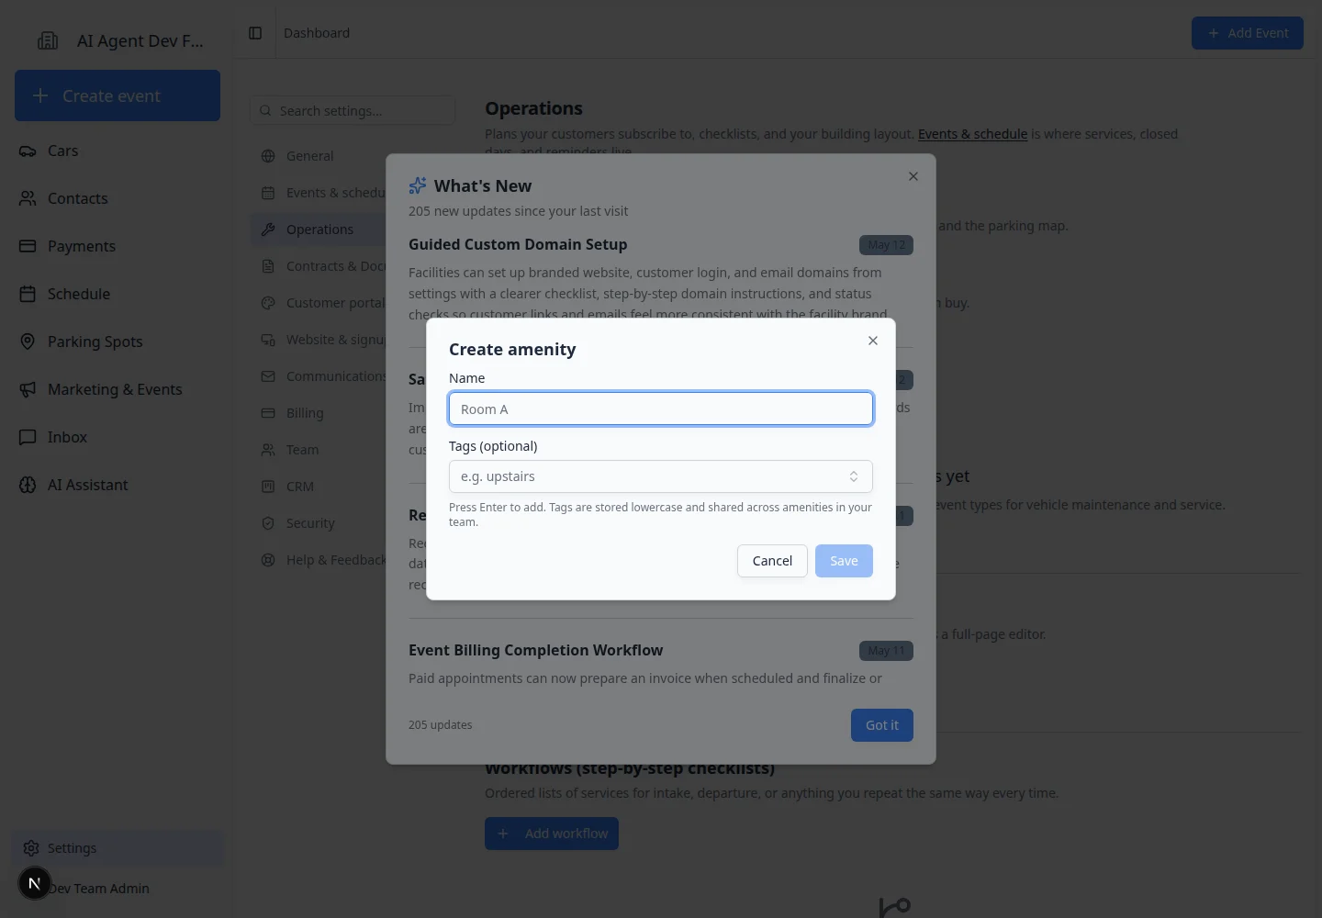Follow the Events & schedule link
This screenshot has height=918, width=1322.
[x=972, y=134]
